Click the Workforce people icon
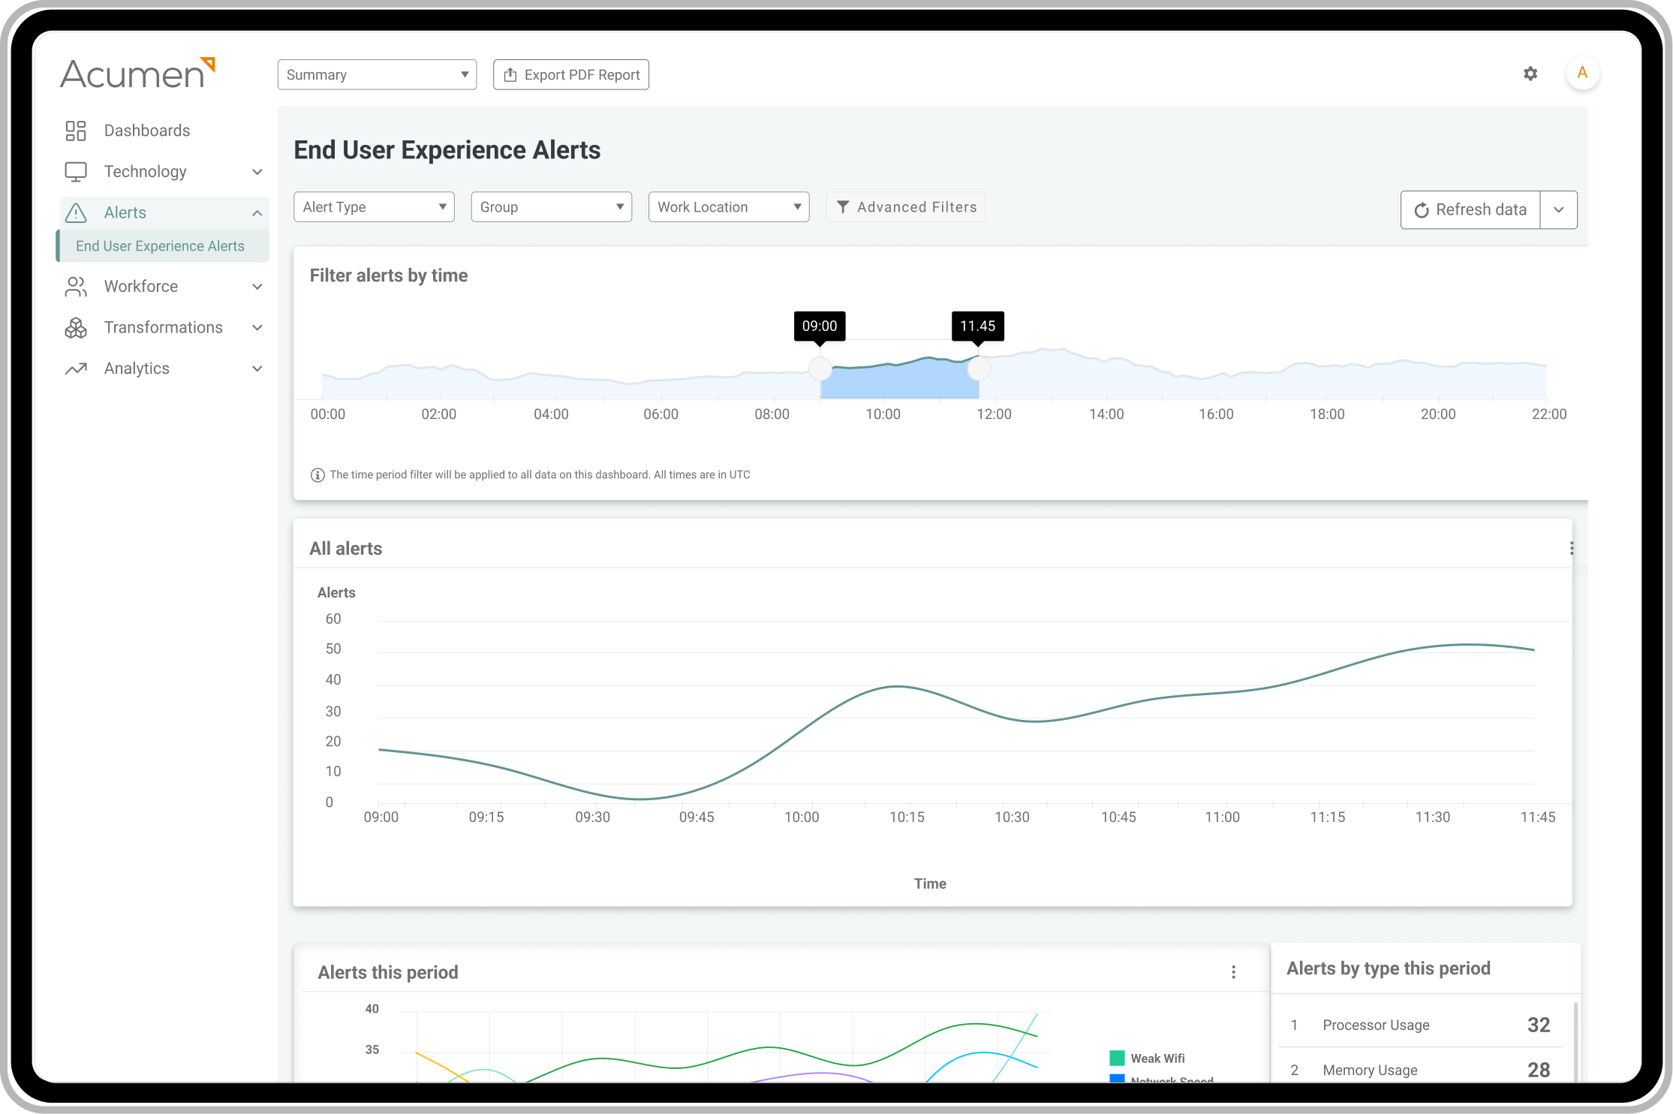Viewport: 1673px width, 1114px height. click(76, 287)
